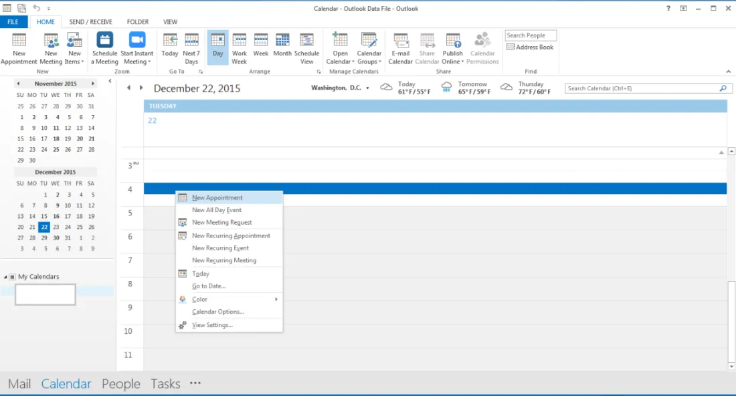Screen dimensions: 736x396
Task: Switch to Day view
Action: tap(218, 47)
